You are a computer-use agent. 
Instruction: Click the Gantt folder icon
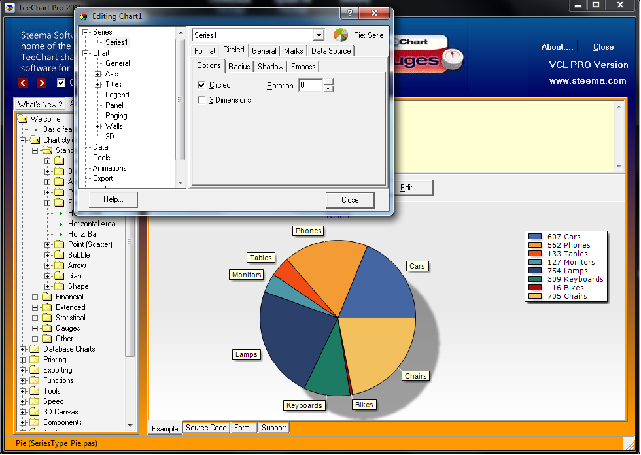[60, 276]
